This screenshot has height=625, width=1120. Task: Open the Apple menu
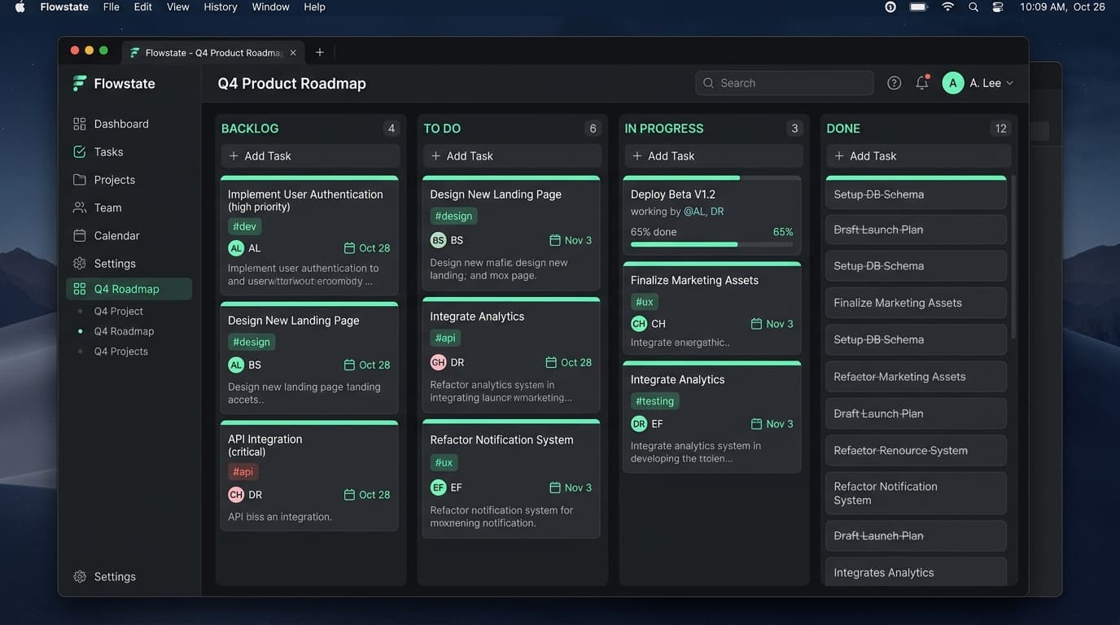(20, 7)
